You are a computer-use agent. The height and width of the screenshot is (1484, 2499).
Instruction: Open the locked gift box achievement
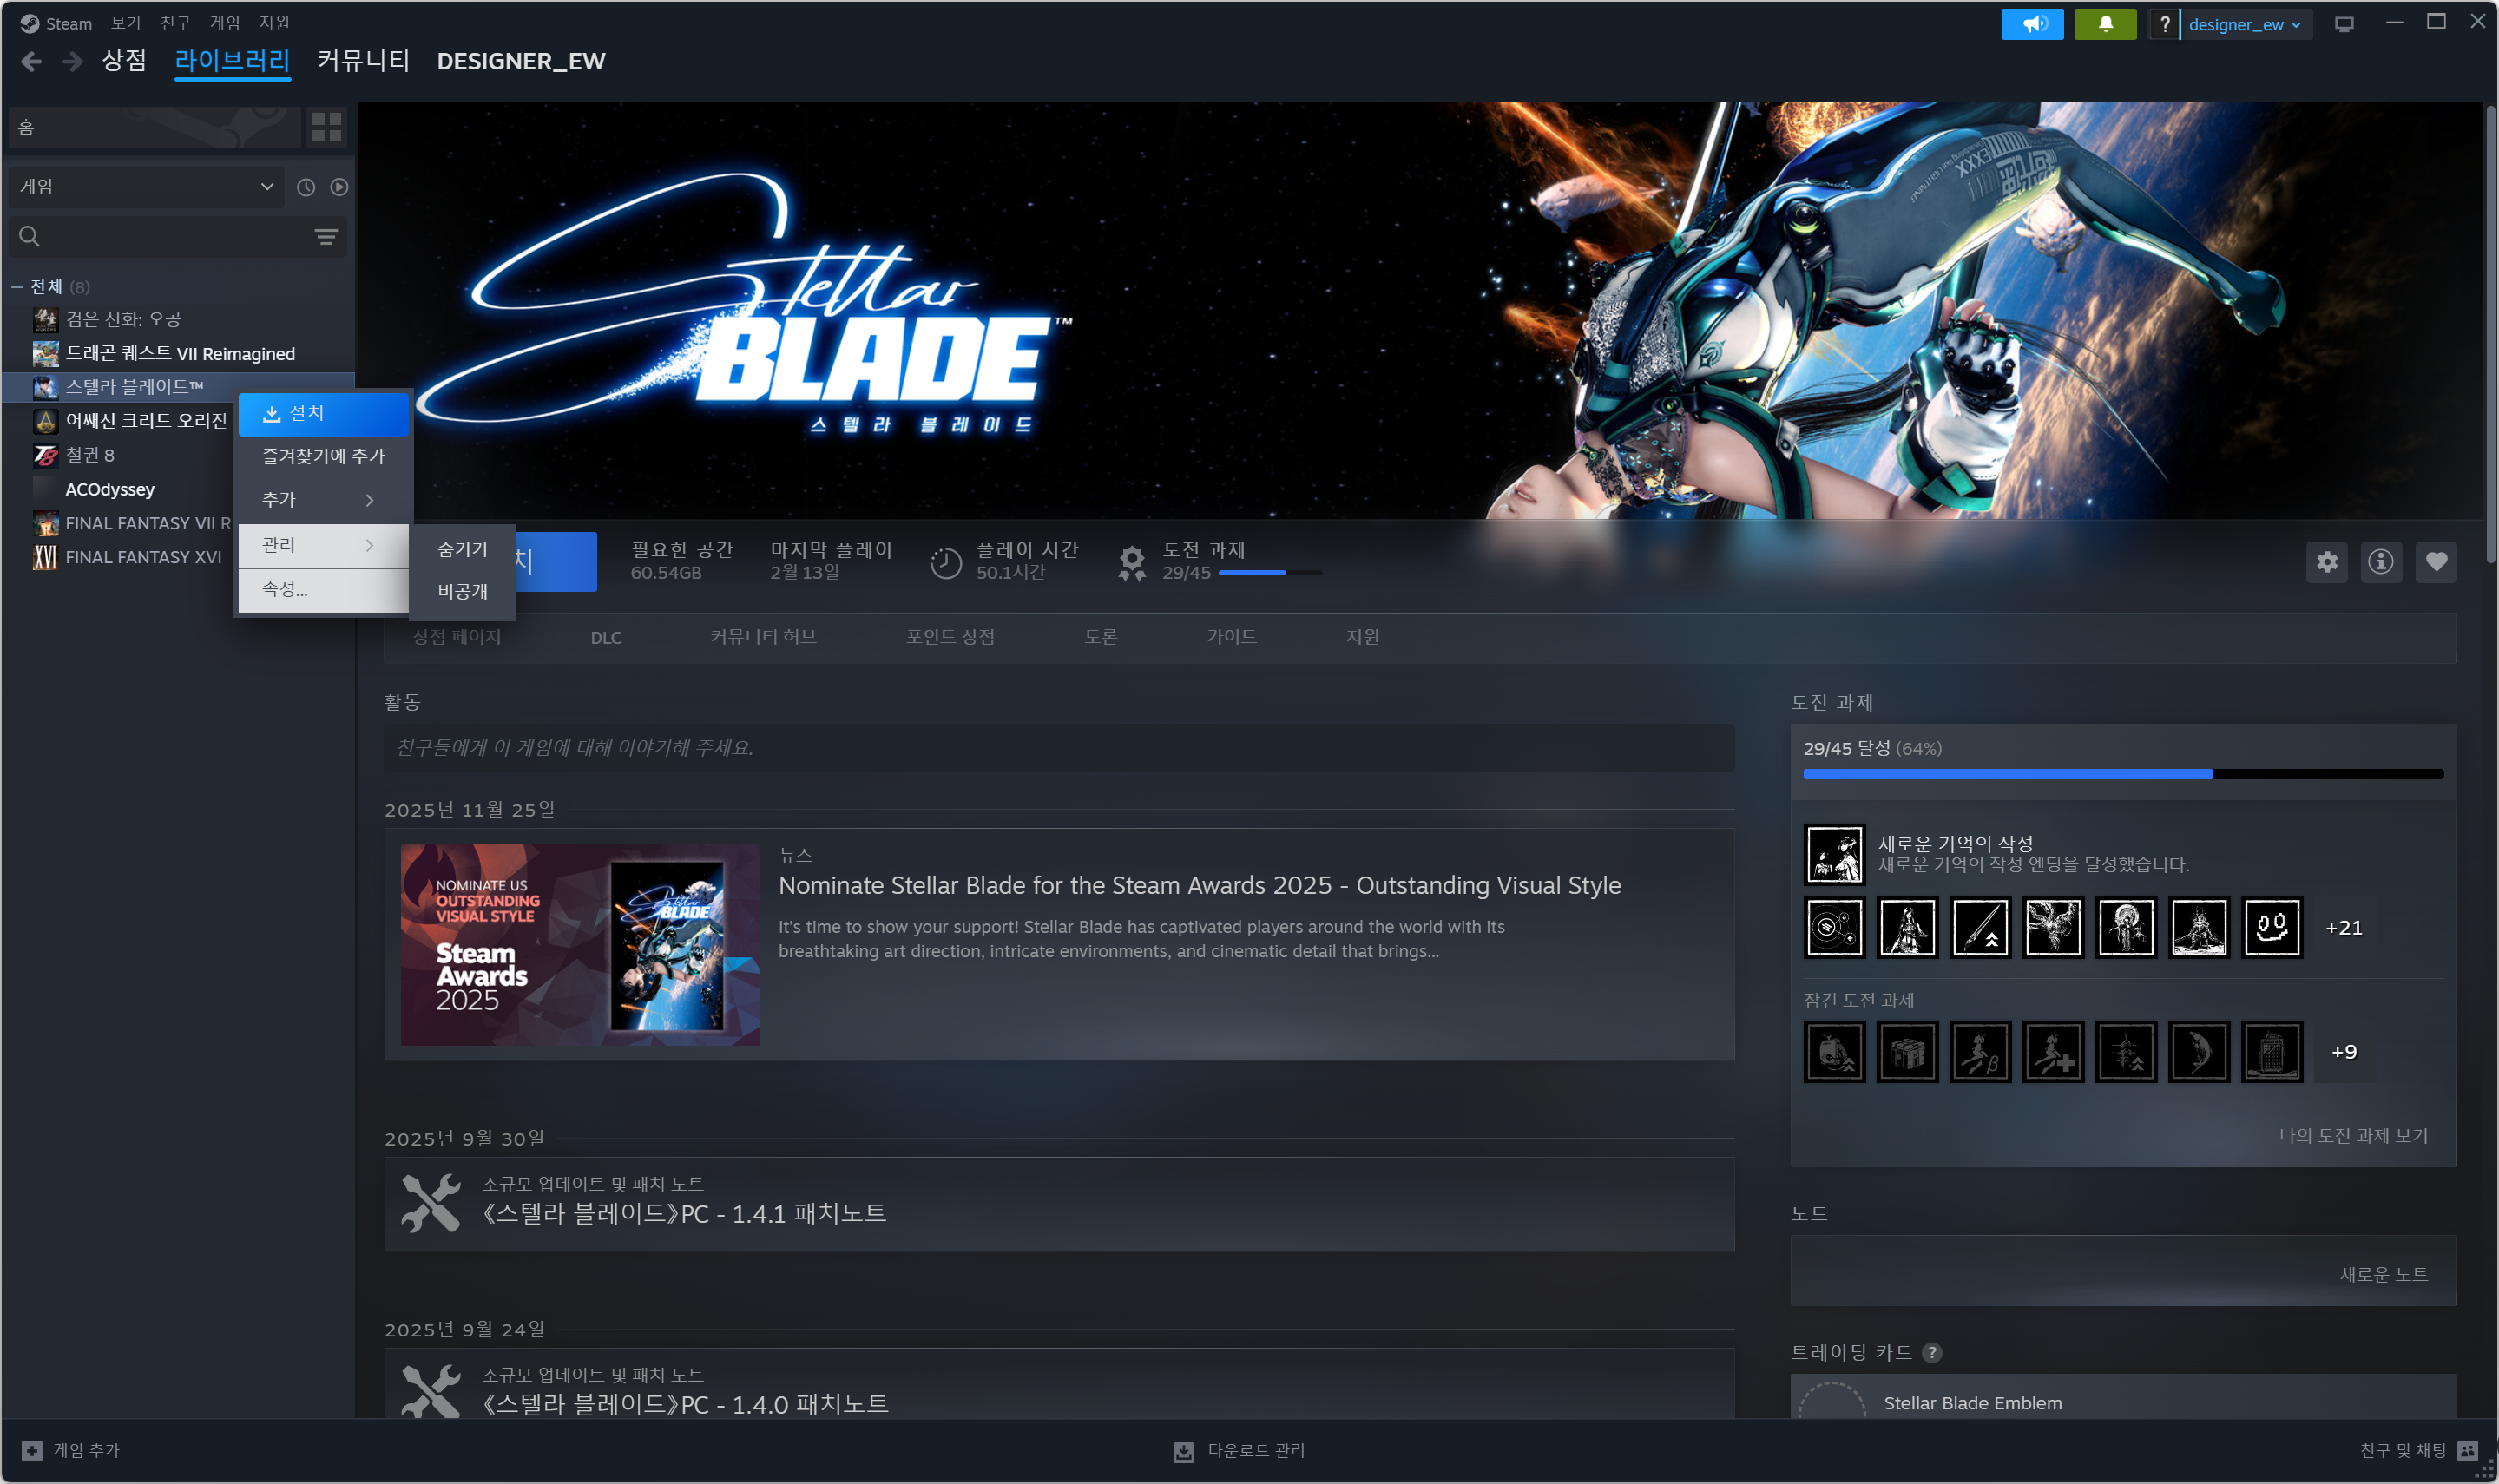(1907, 1052)
